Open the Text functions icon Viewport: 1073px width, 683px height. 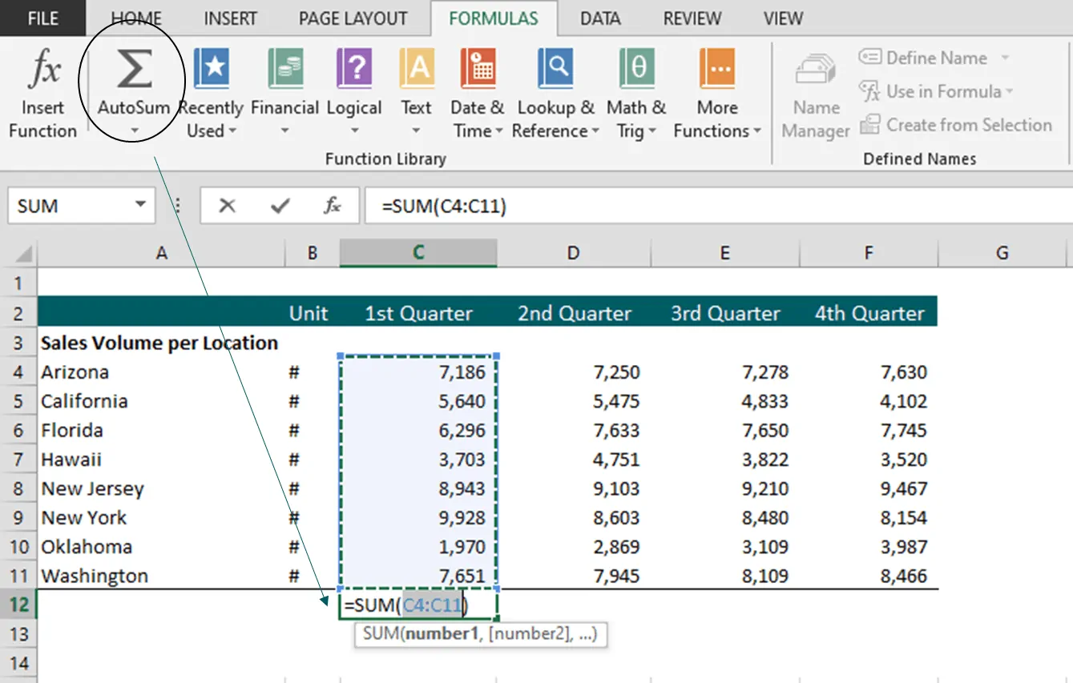pos(417,69)
